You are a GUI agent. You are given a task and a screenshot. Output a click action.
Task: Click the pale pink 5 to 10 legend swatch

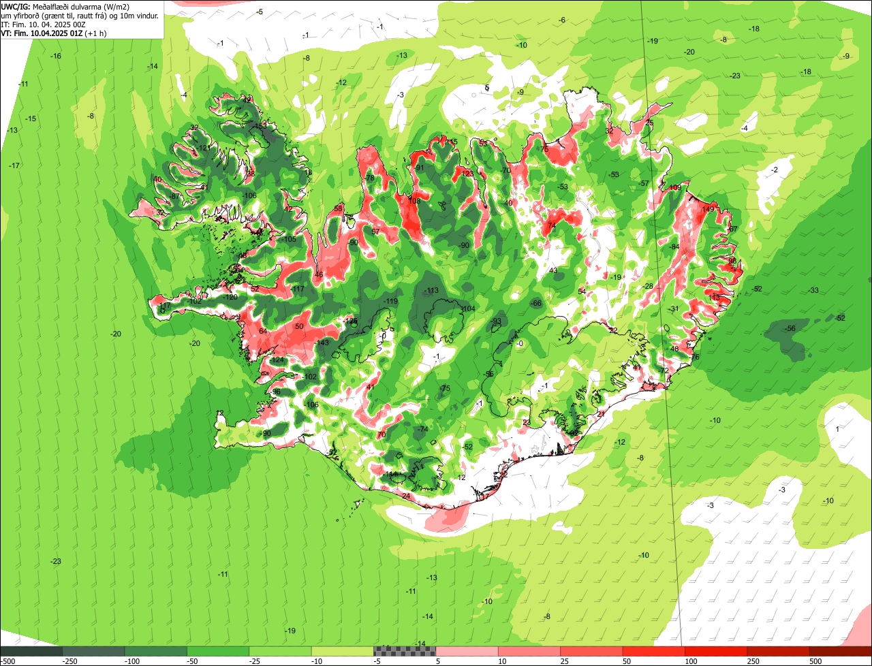[x=467, y=651]
